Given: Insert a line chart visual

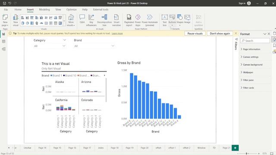Looking at the screenshot, I should [51, 18].
